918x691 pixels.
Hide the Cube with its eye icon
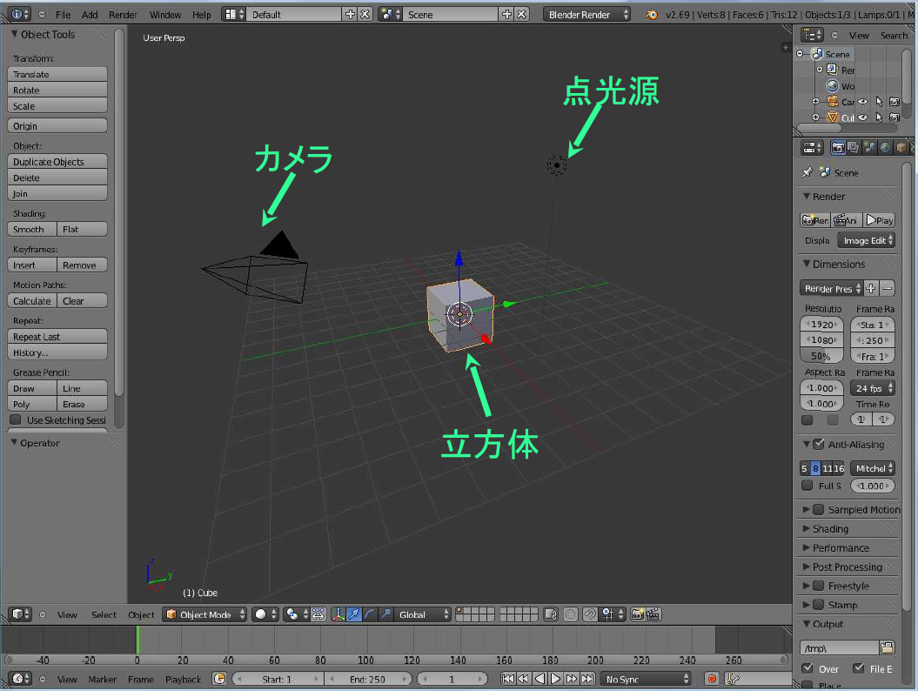click(863, 117)
